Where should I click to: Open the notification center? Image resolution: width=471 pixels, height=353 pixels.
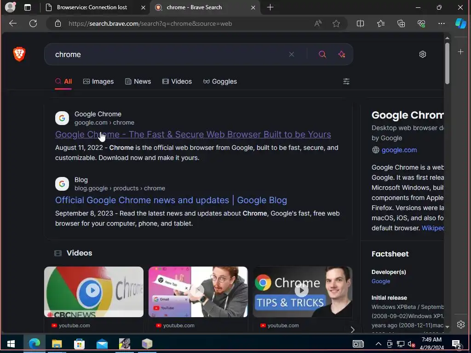(457, 345)
